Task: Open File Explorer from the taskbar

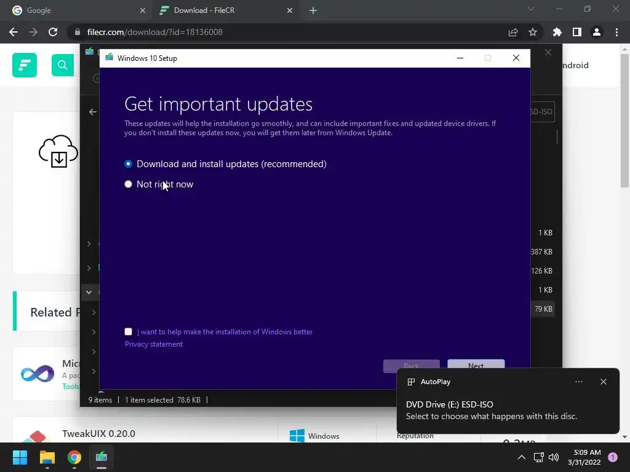Action: pos(47,457)
